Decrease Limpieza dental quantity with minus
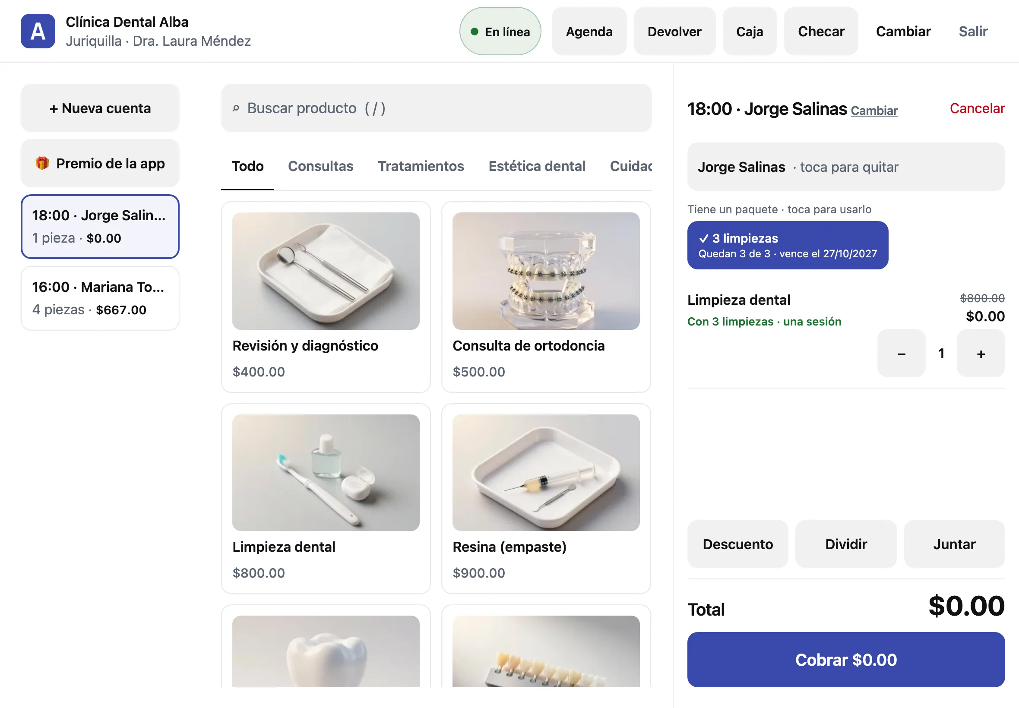This screenshot has width=1019, height=708. [901, 354]
